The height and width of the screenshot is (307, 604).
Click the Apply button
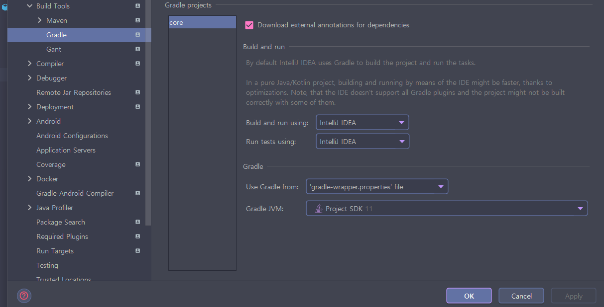click(574, 296)
